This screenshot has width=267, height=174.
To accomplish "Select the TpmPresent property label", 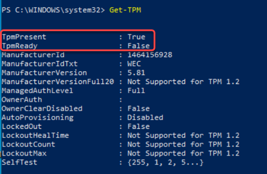I will click(x=24, y=37).
